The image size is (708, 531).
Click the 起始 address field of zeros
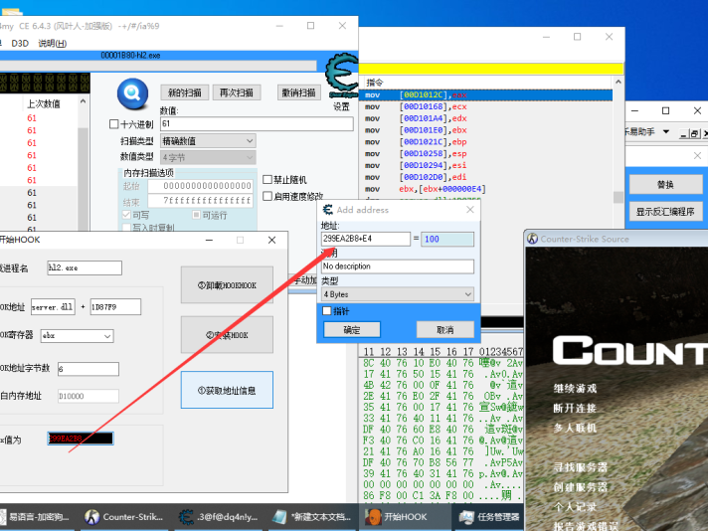[201, 186]
